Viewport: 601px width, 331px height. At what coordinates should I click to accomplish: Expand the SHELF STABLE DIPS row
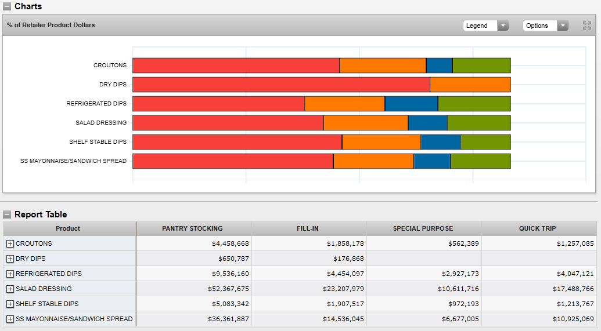click(10, 304)
